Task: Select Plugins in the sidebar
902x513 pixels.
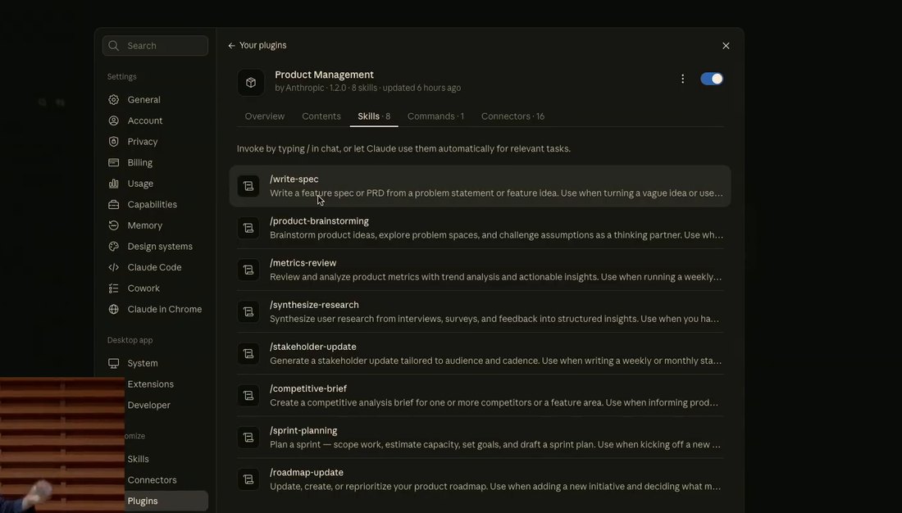Action: coord(166,501)
